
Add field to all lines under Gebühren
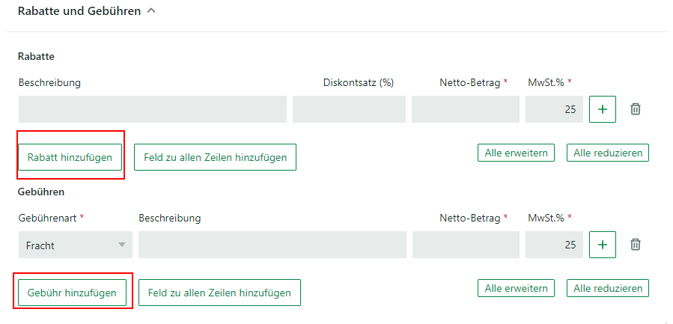coord(219,293)
